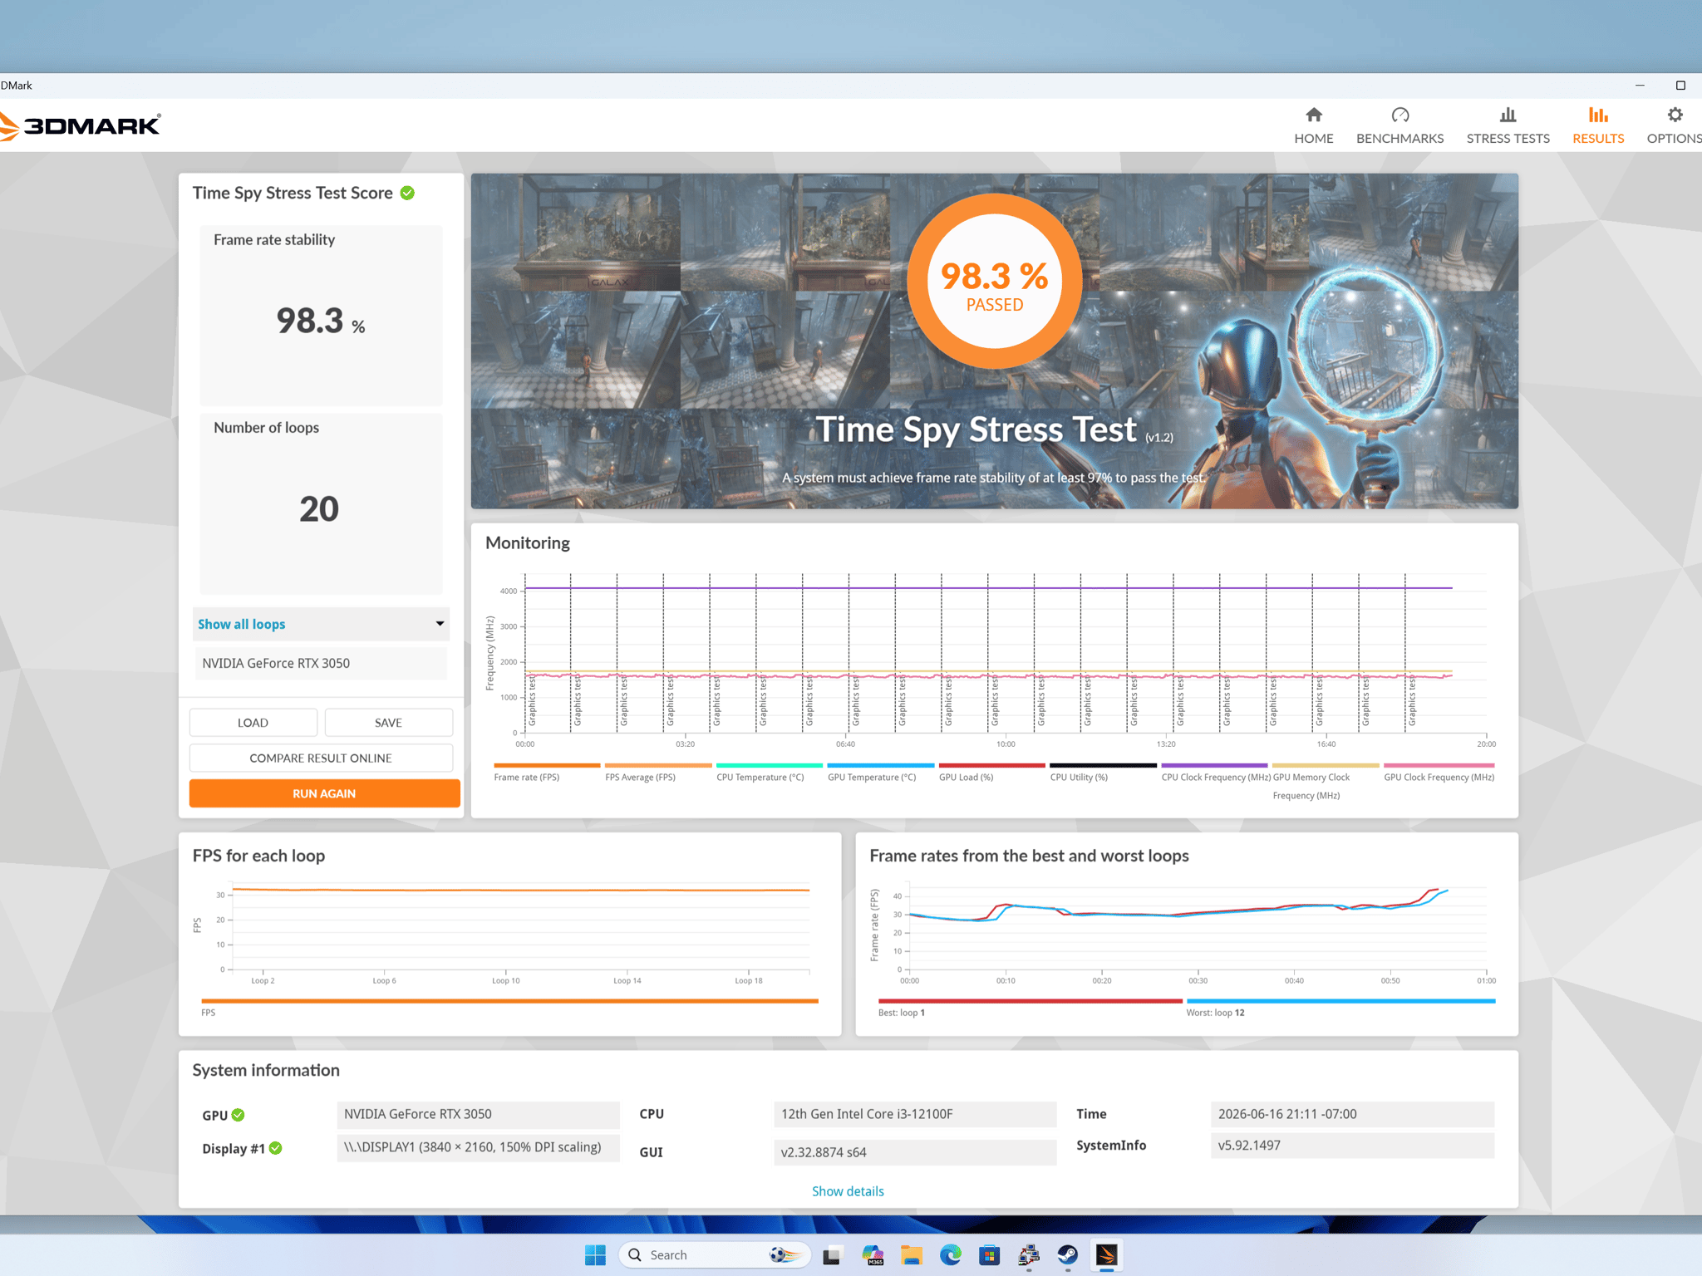Screen dimensions: 1702x1276
Task: Open Microsoft Store from taskbar
Action: tap(989, 1255)
